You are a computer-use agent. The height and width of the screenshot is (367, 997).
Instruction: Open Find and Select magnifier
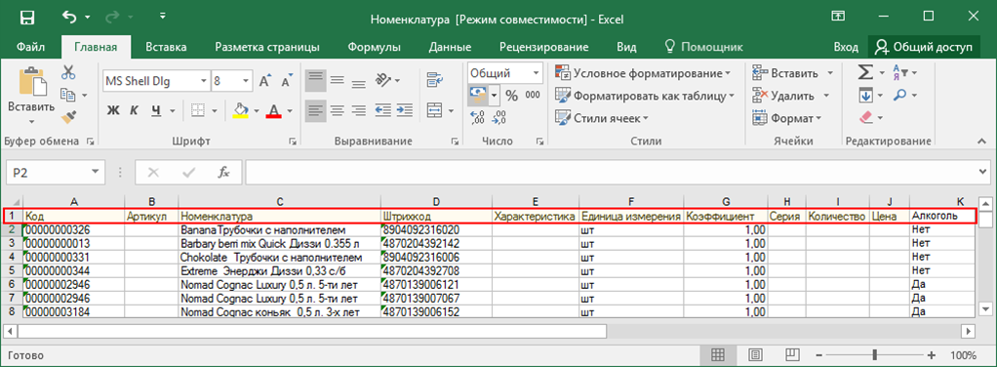click(899, 96)
